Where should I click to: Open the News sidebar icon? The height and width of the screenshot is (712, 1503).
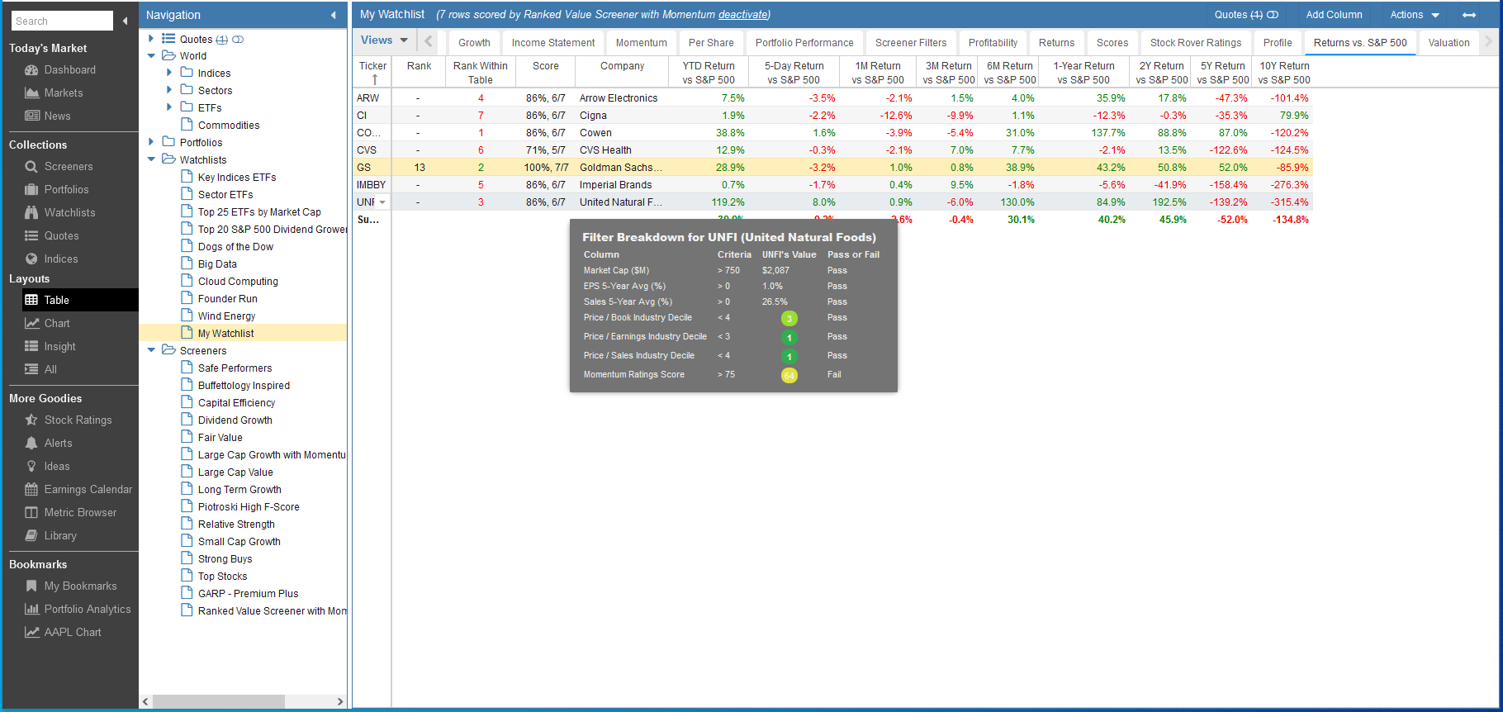click(32, 116)
